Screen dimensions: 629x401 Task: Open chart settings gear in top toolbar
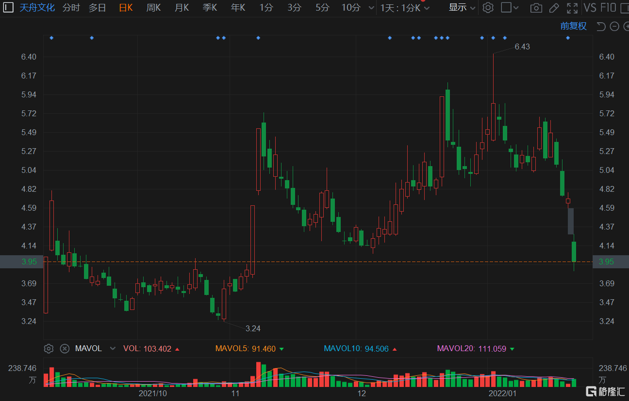(488, 8)
